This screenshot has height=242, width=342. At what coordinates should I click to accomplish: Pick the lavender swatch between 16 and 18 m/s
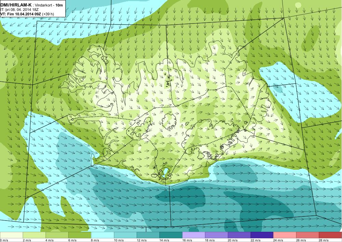click(x=194, y=235)
